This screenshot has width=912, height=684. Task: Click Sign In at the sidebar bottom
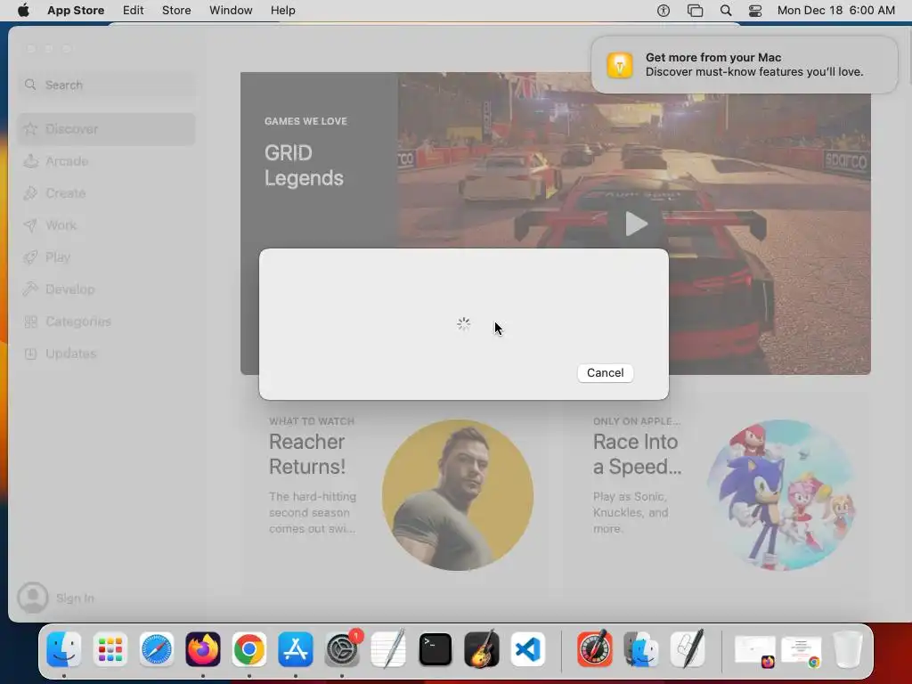point(75,598)
